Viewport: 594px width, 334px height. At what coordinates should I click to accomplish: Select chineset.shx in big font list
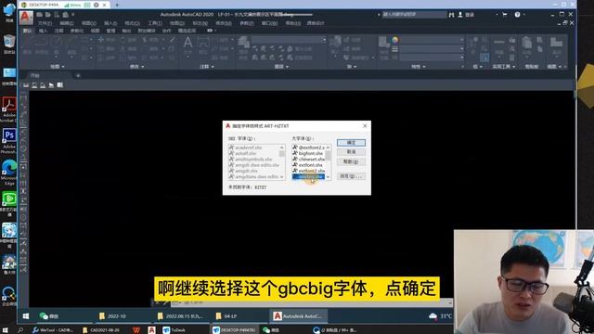pos(308,160)
